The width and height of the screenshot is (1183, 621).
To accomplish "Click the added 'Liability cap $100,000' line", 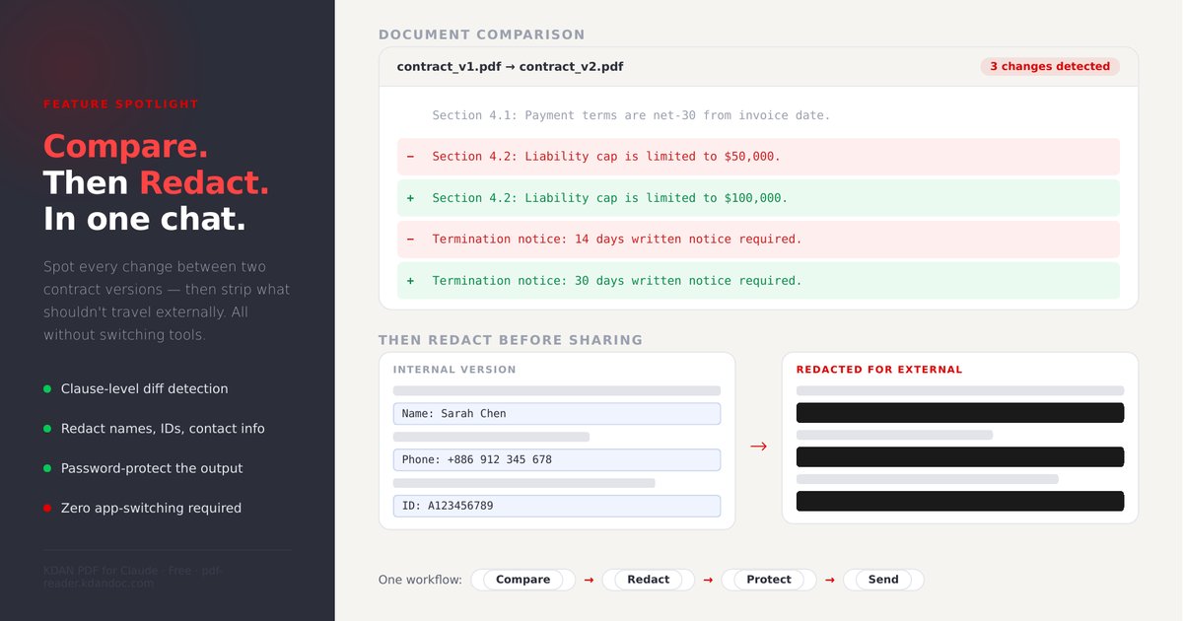I will pos(759,198).
